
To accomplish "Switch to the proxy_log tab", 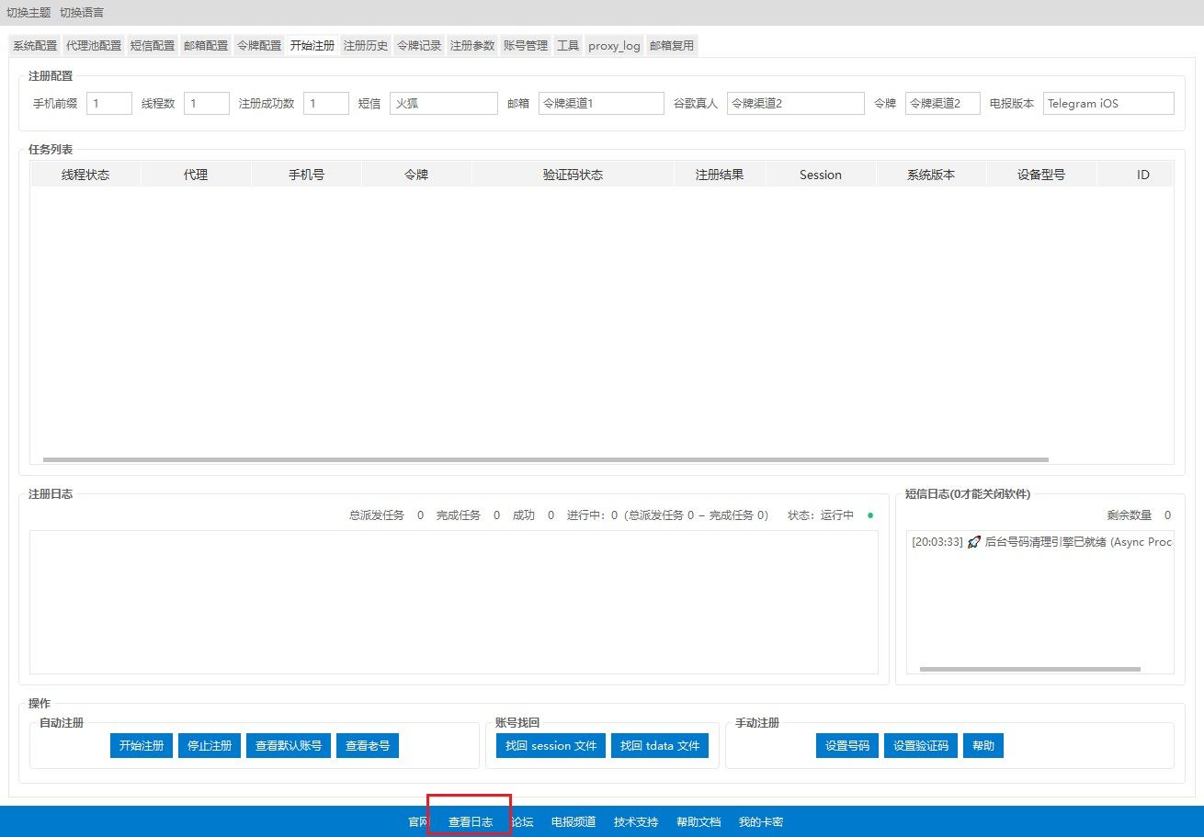I will tap(614, 45).
